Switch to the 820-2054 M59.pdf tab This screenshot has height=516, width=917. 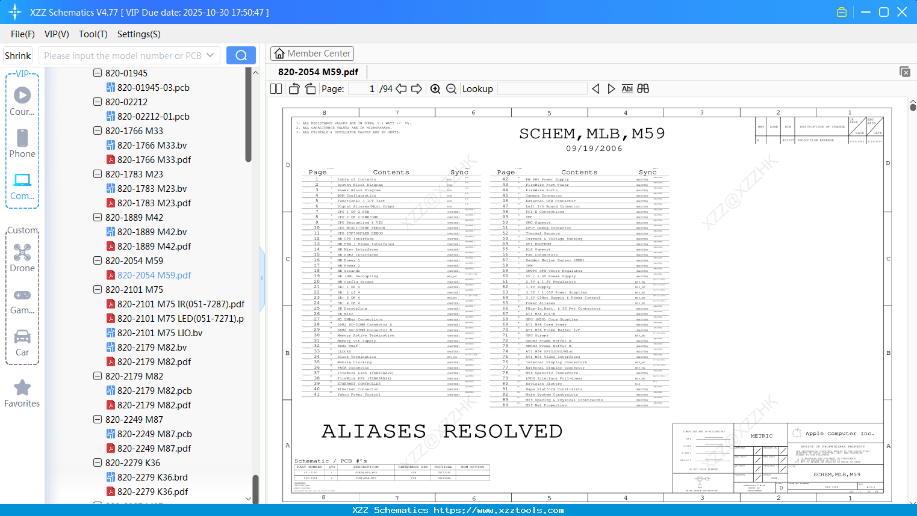(x=318, y=72)
